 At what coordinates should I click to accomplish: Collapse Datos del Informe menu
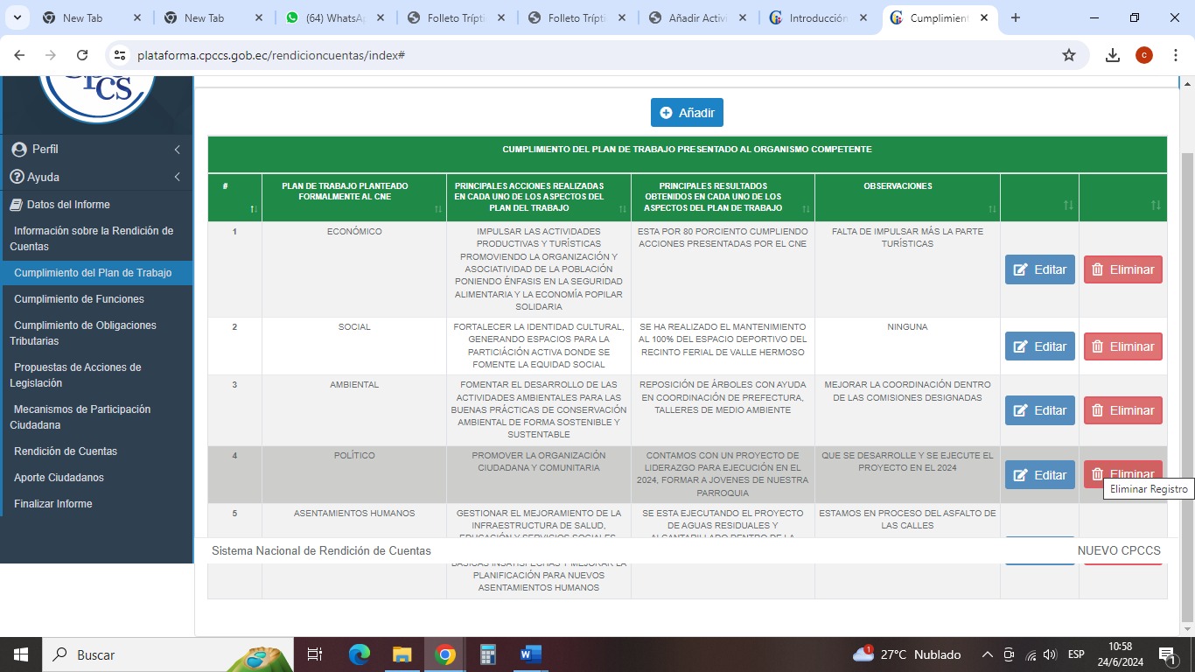tap(68, 204)
